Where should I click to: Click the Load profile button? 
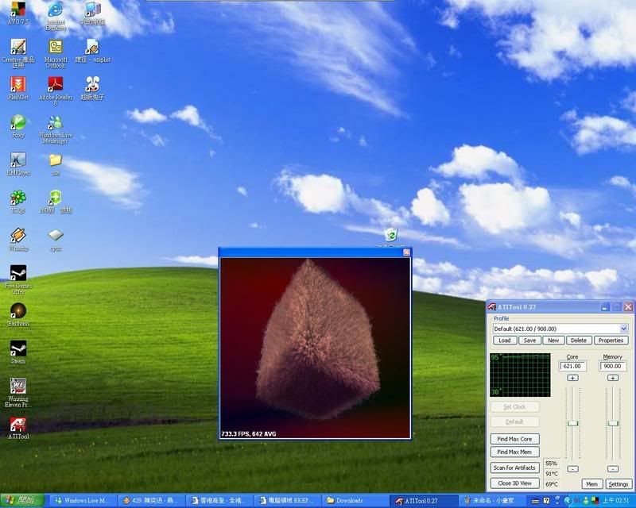[505, 341]
